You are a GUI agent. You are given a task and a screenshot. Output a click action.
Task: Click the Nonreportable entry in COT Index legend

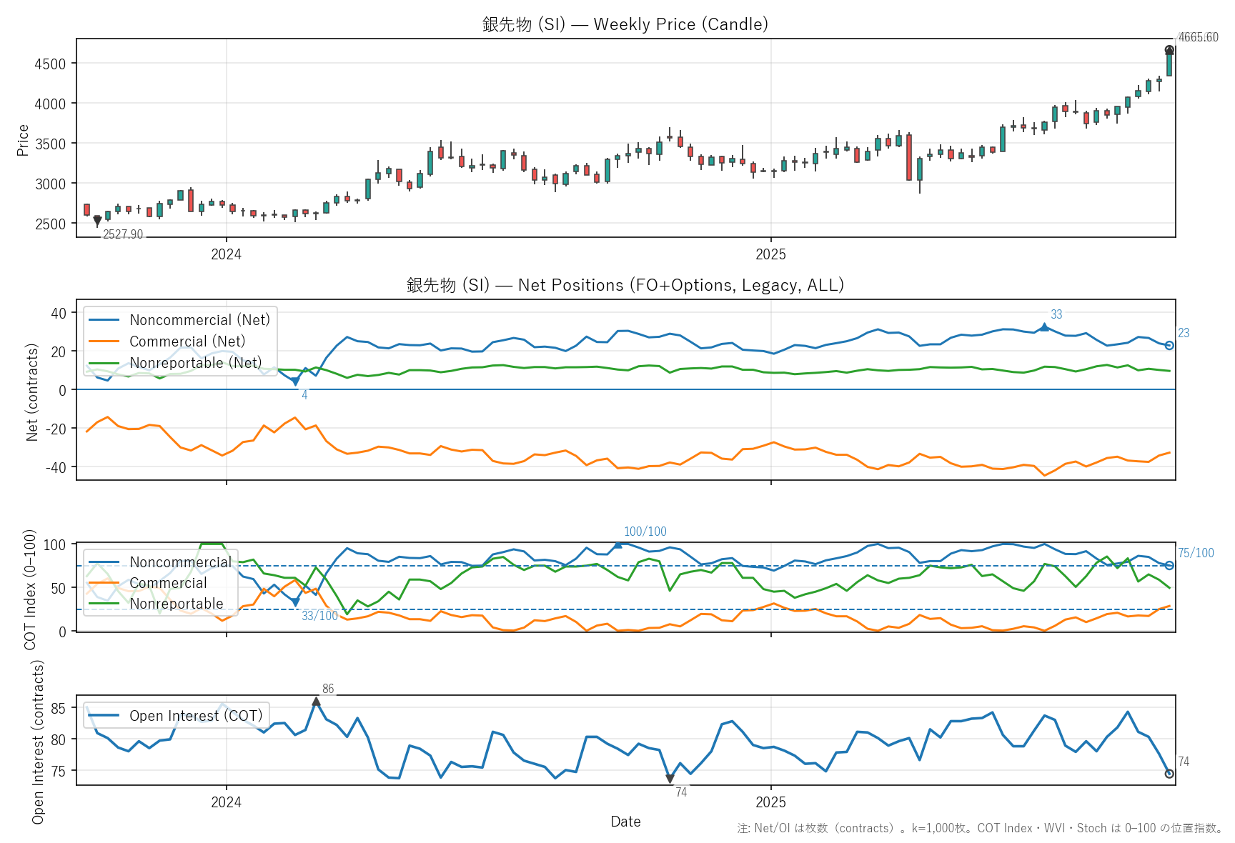(x=176, y=604)
